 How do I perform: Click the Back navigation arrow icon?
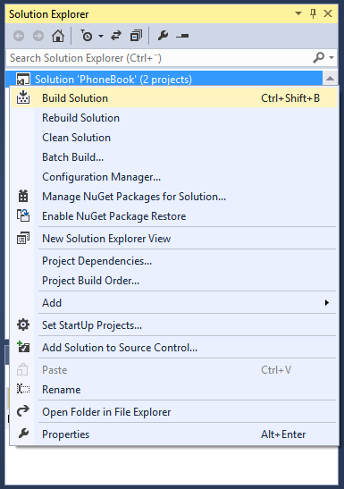(x=19, y=36)
